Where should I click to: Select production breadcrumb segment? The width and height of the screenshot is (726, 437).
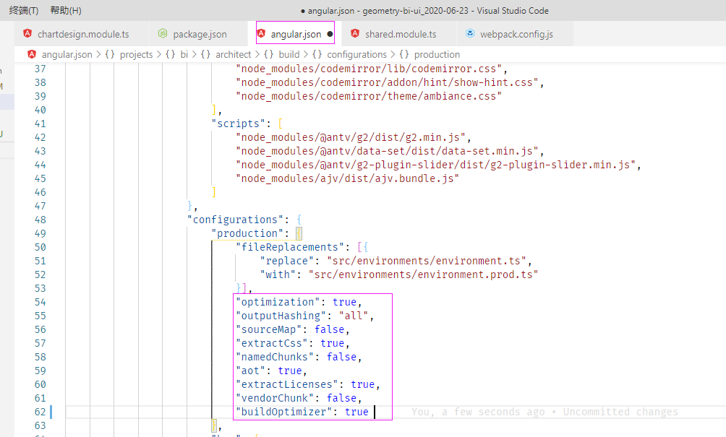click(x=437, y=55)
